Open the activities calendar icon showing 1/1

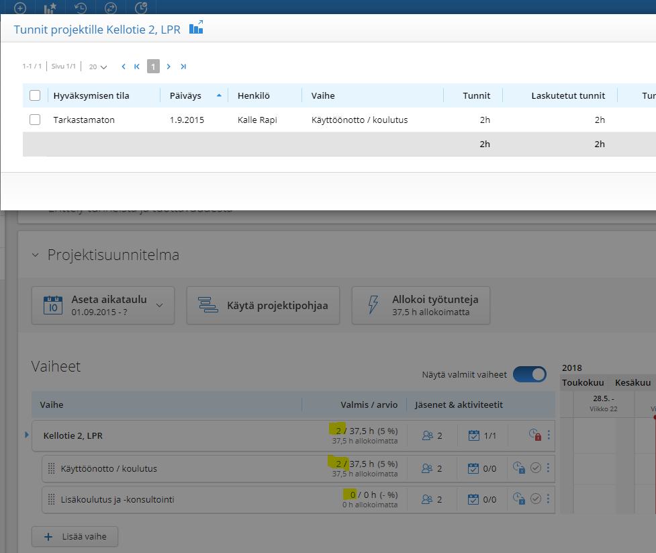point(474,435)
